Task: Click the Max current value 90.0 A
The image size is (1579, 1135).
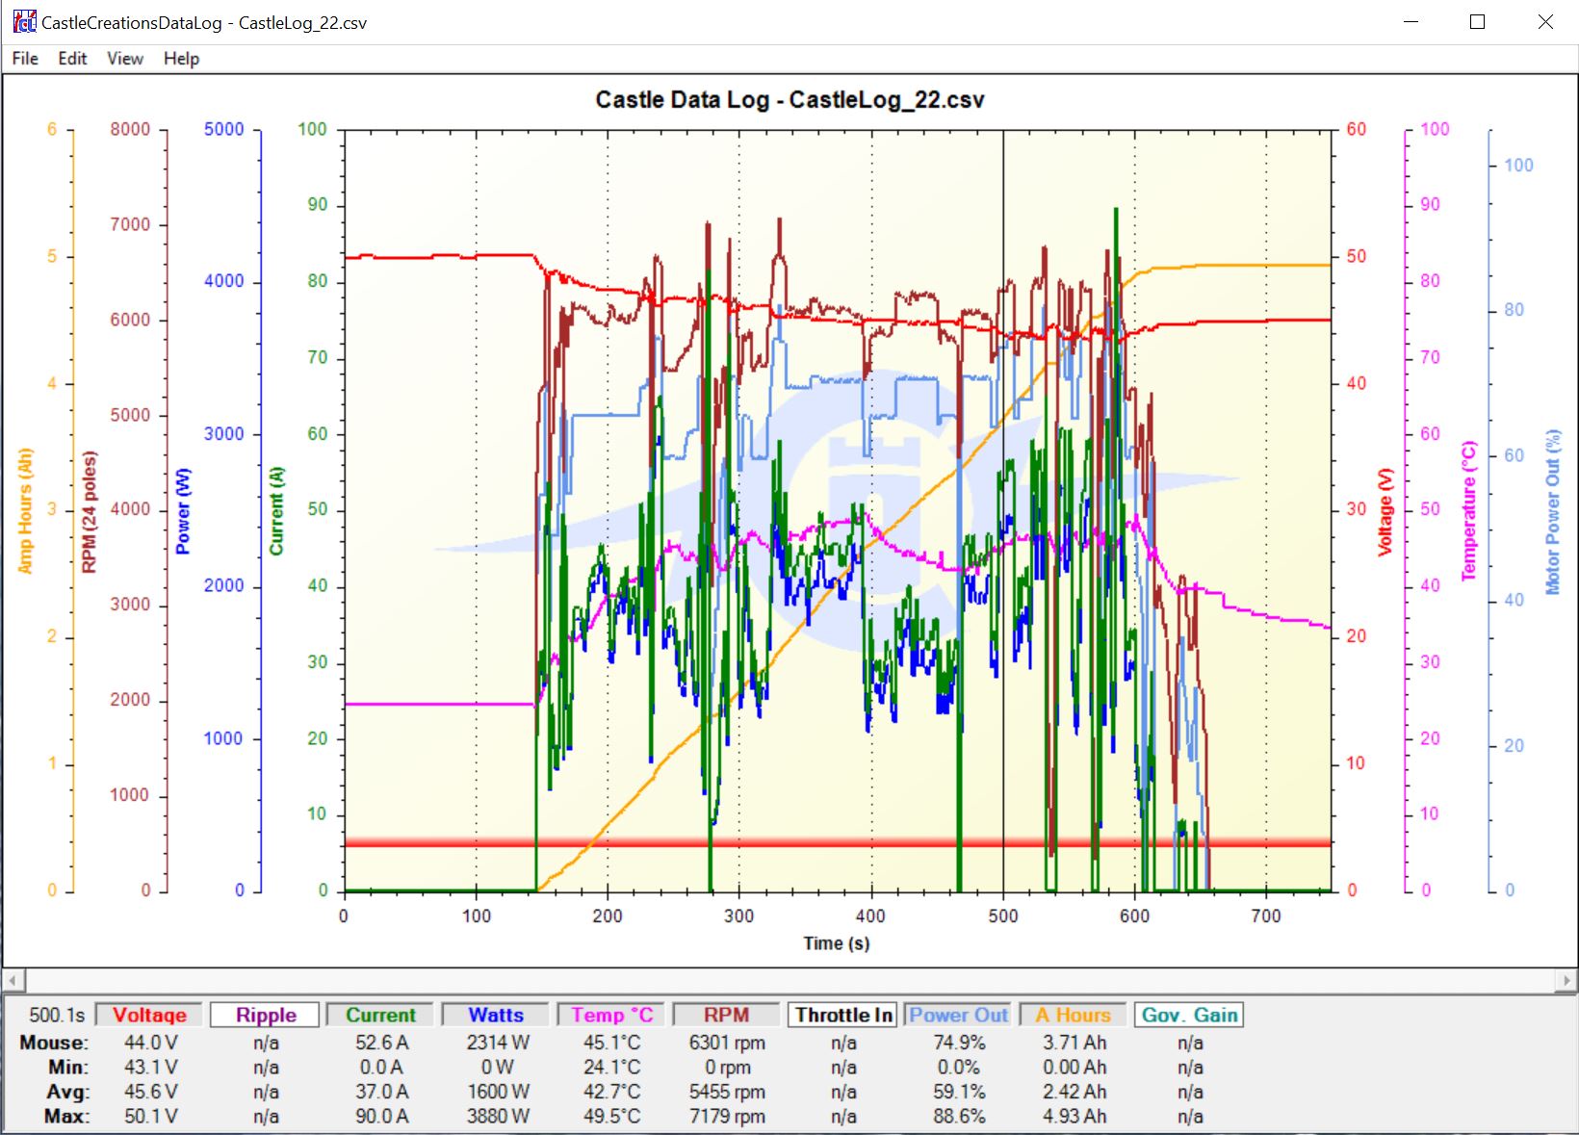Action: click(x=381, y=1117)
